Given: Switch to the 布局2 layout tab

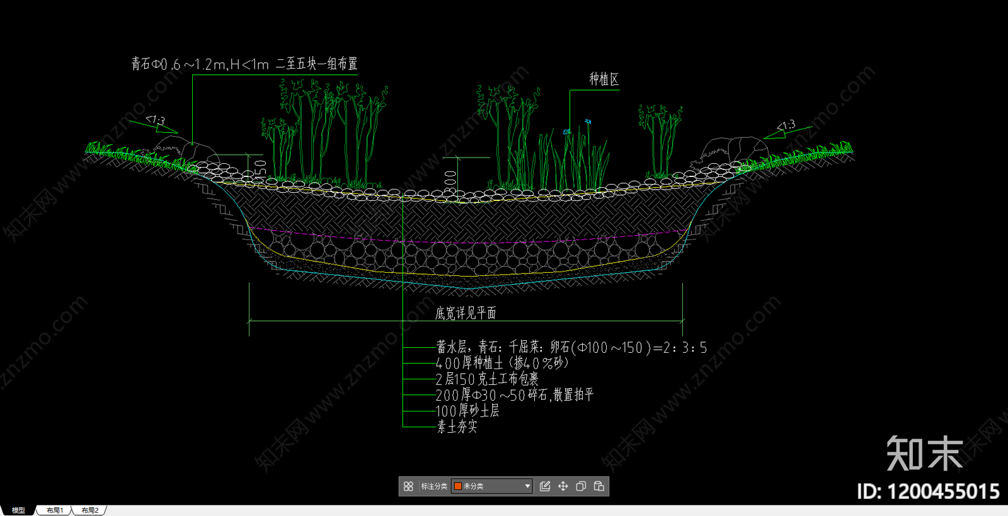Looking at the screenshot, I should tap(90, 510).
